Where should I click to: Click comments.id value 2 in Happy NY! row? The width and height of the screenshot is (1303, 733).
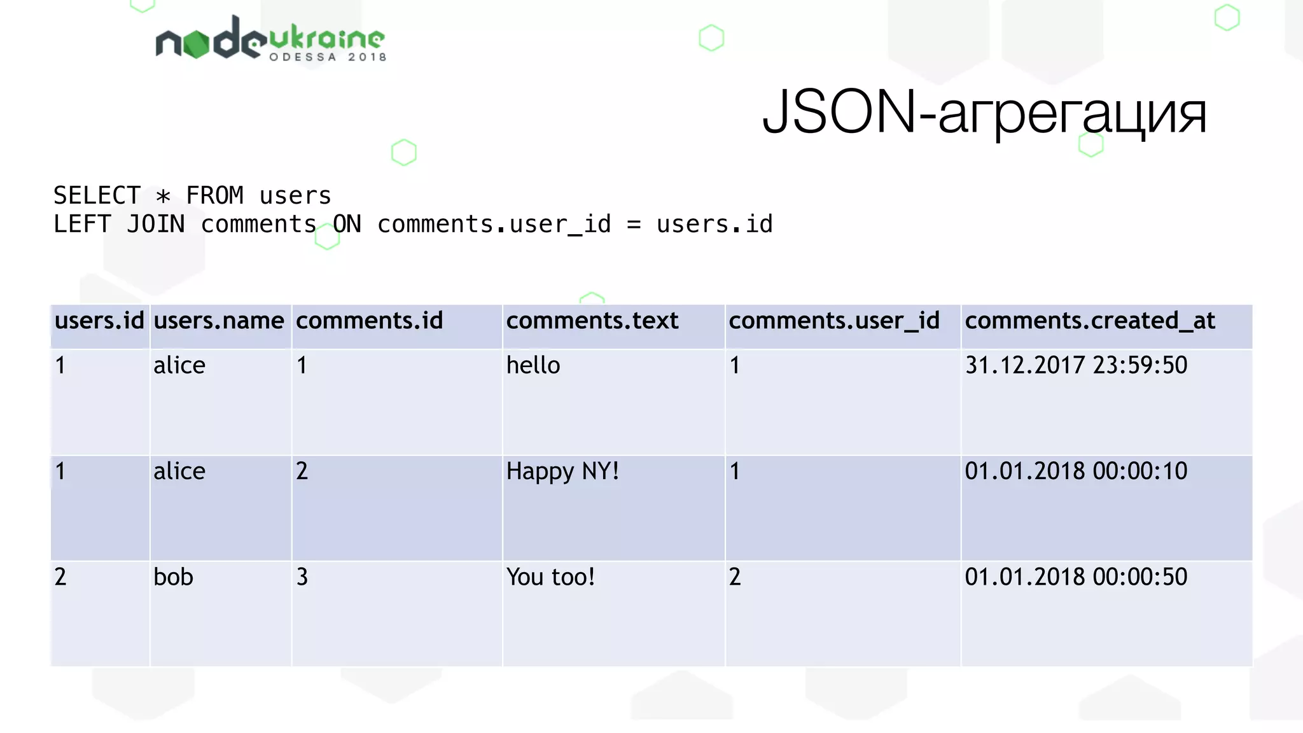click(x=397, y=508)
